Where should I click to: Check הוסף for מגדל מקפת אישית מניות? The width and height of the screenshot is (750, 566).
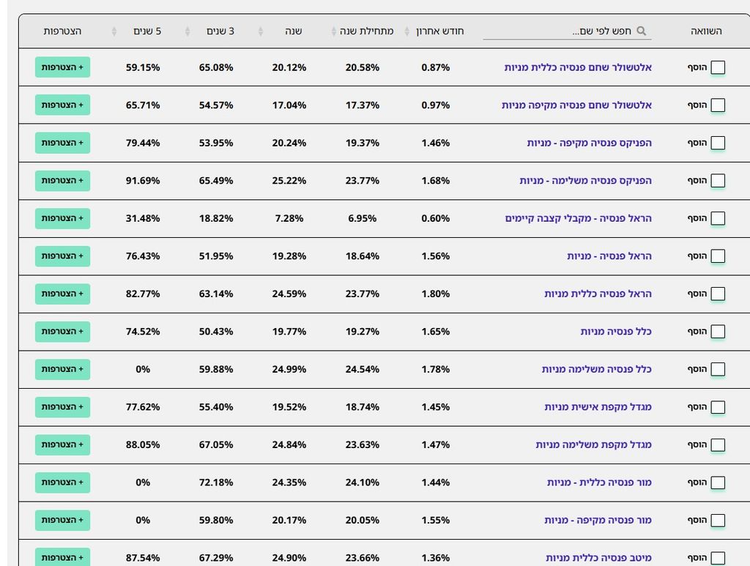(718, 407)
